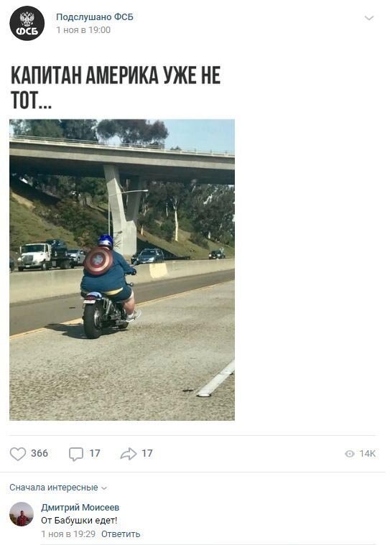Screen dimensions: 390x545
Task: Open Дмитрий Моисеев's avatar
Action: coord(22,514)
